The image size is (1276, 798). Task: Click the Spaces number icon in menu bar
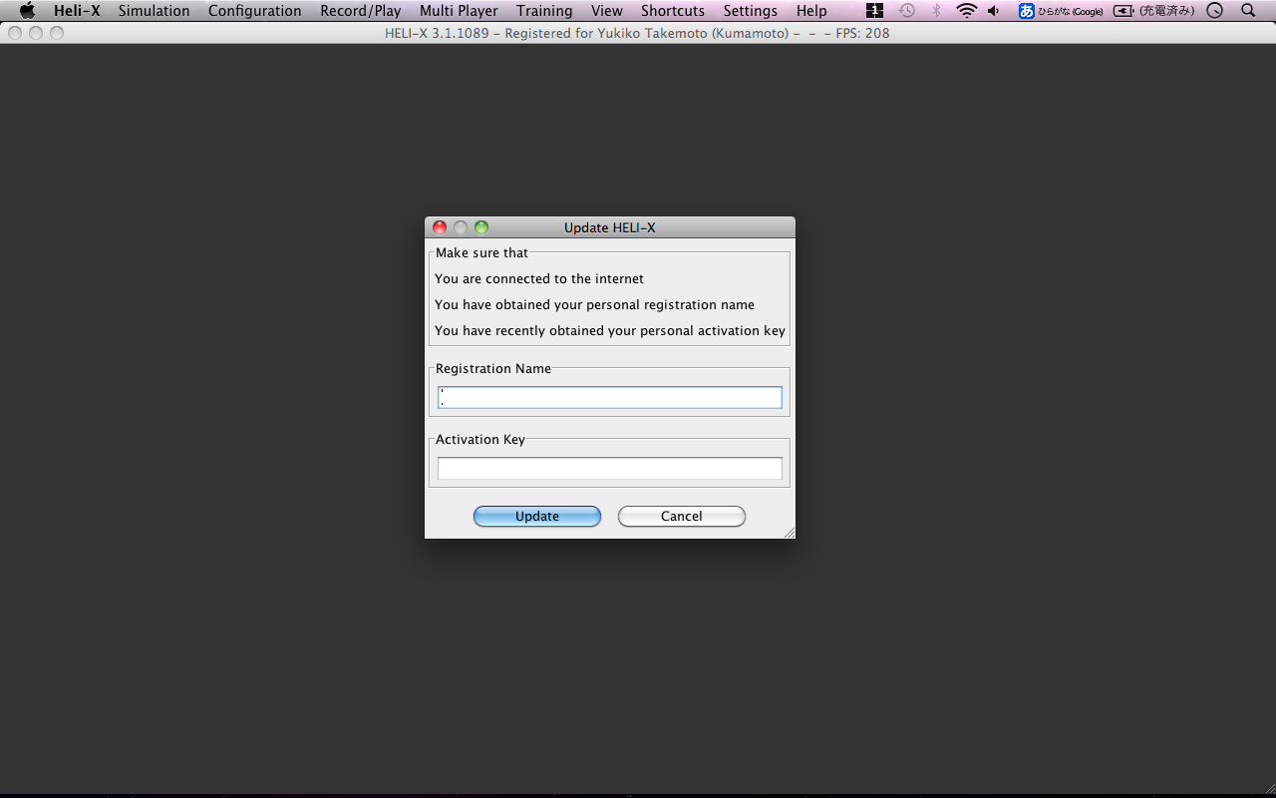pyautogui.click(x=874, y=11)
